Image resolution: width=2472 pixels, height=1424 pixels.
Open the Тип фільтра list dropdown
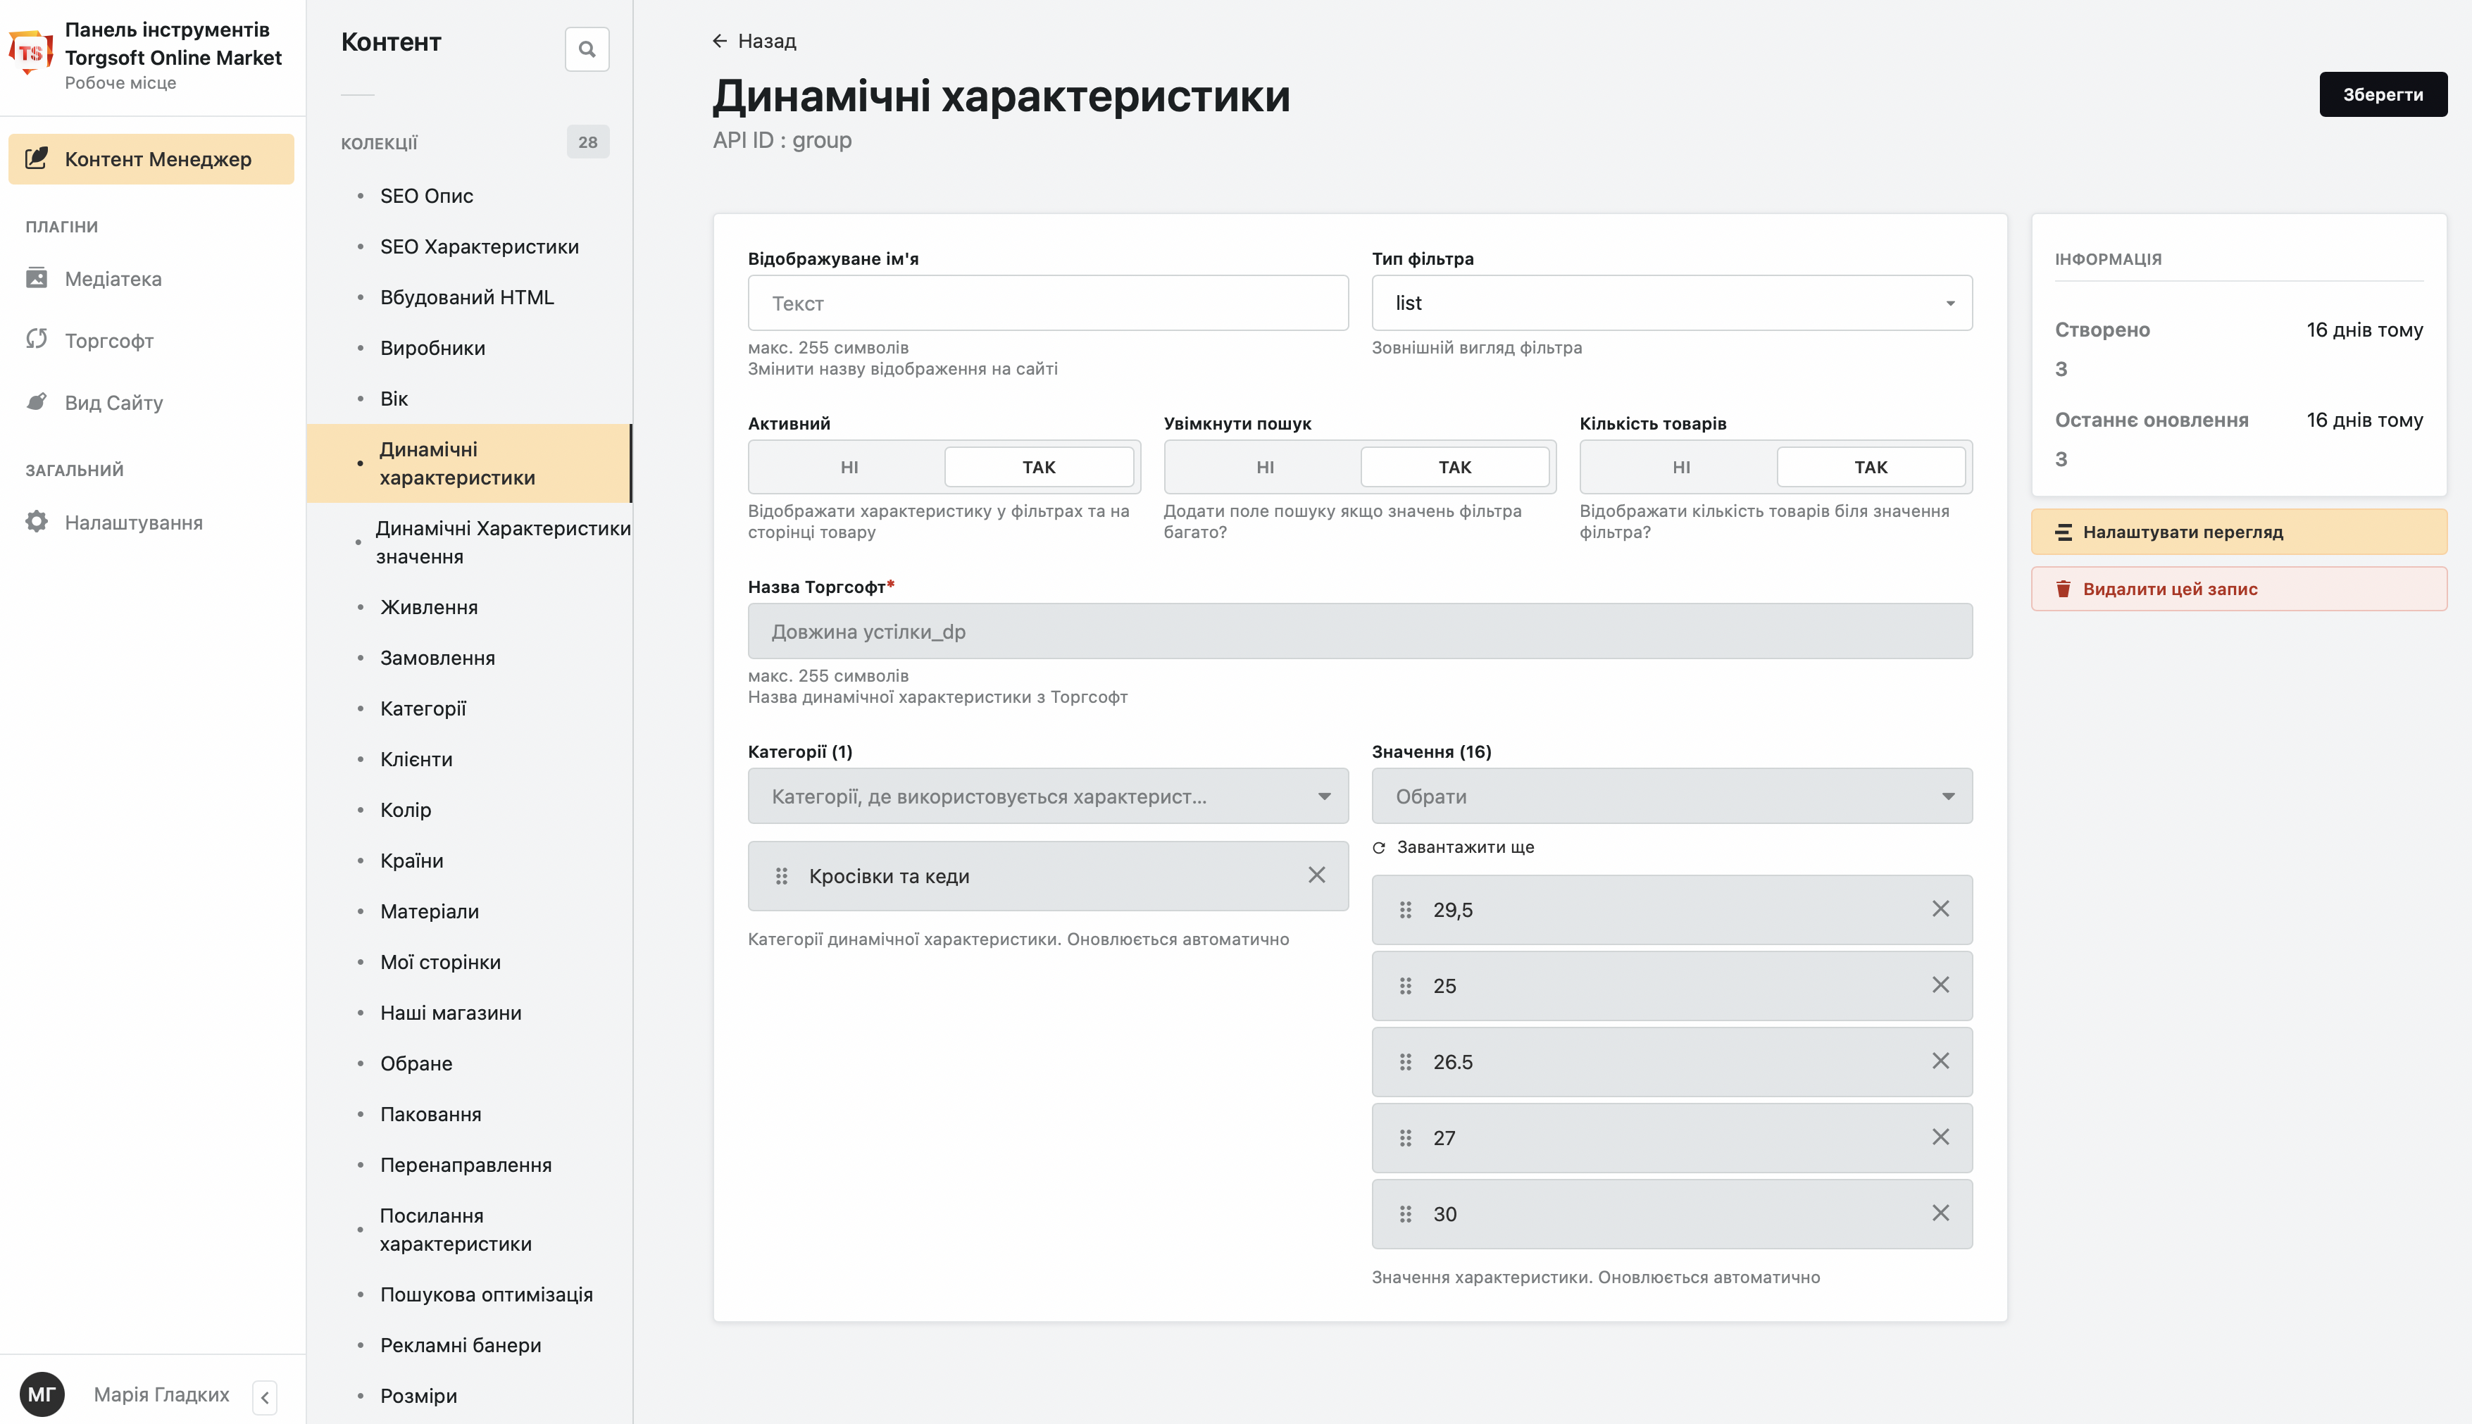click(1671, 304)
